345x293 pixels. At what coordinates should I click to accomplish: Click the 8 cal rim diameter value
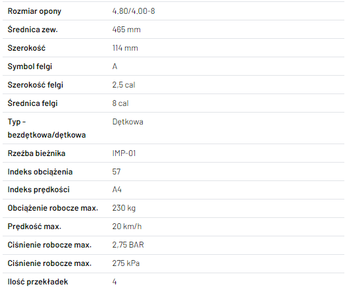(x=120, y=103)
